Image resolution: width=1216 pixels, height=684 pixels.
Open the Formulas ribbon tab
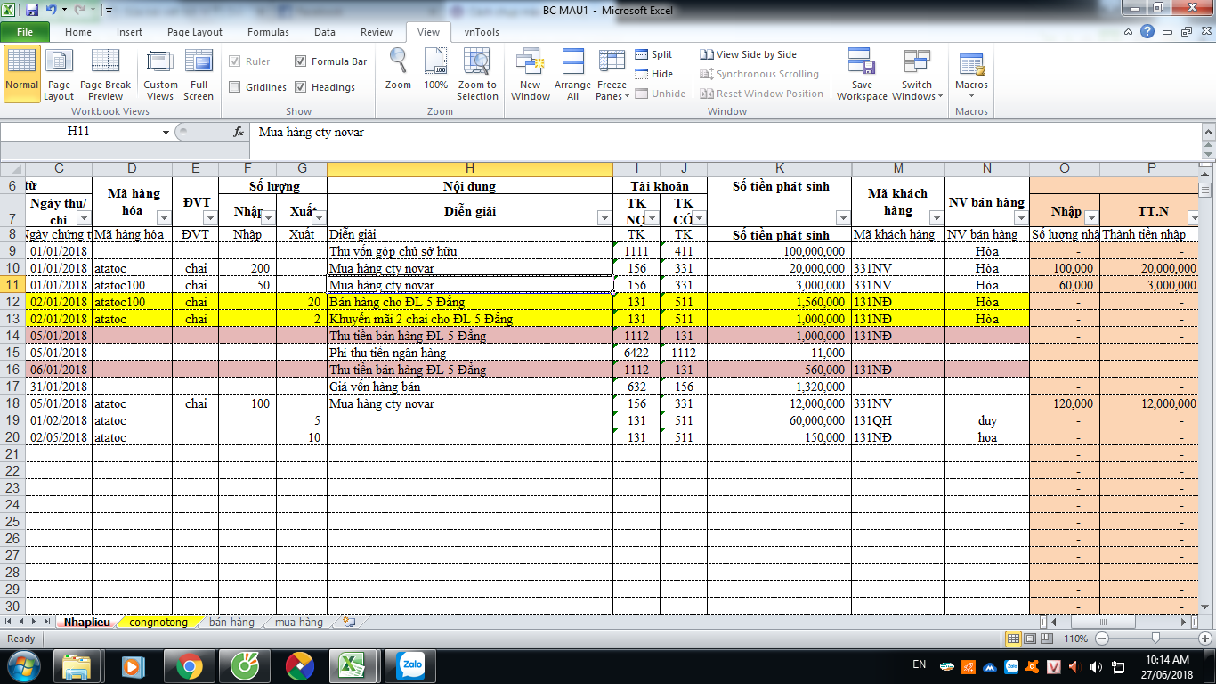click(x=268, y=32)
